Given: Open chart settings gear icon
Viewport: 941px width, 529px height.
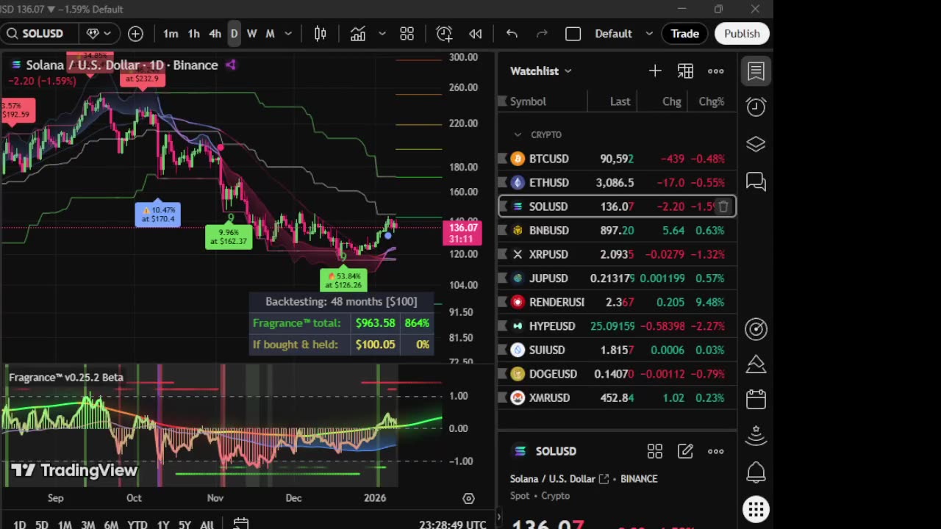Looking at the screenshot, I should (468, 498).
